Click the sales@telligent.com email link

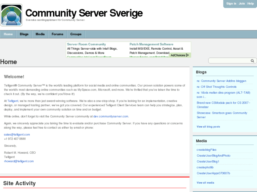tap(17, 135)
